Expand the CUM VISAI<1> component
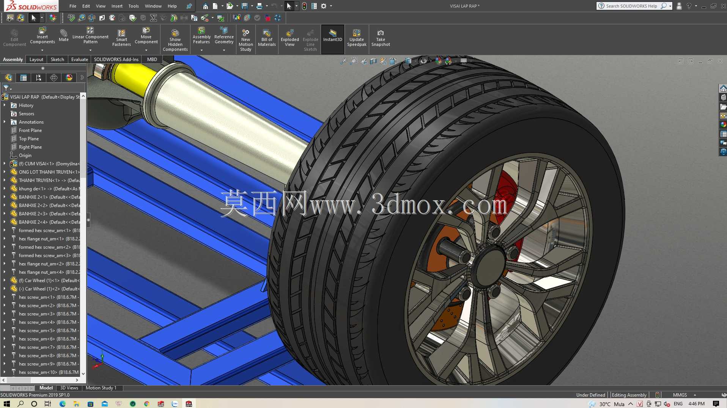727x408 pixels. pyautogui.click(x=5, y=164)
